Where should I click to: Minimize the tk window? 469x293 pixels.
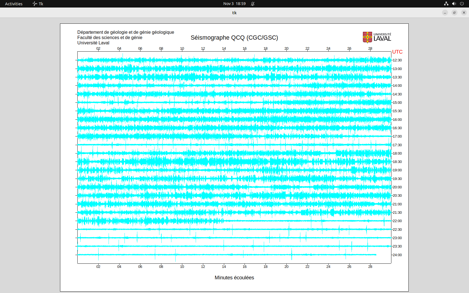coord(445,13)
